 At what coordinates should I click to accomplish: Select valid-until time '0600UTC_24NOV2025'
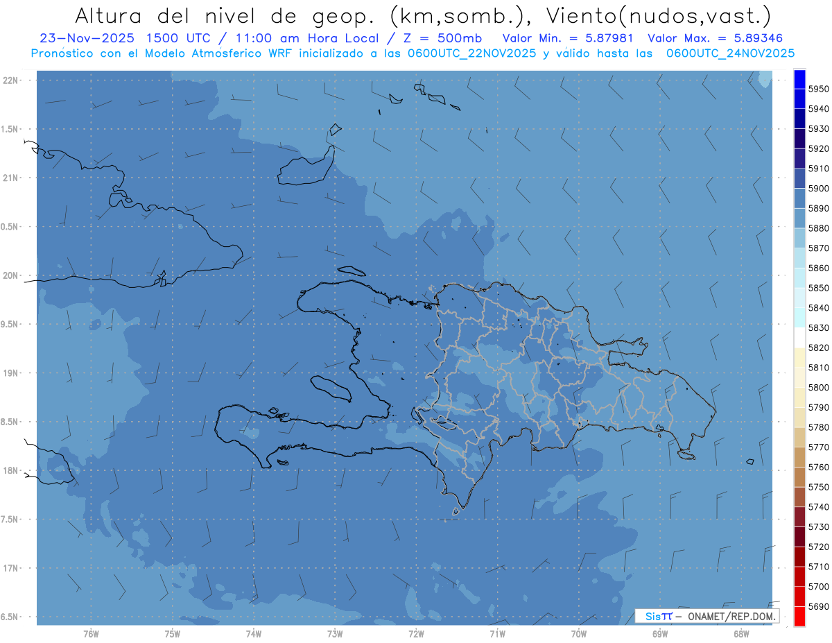(x=730, y=53)
